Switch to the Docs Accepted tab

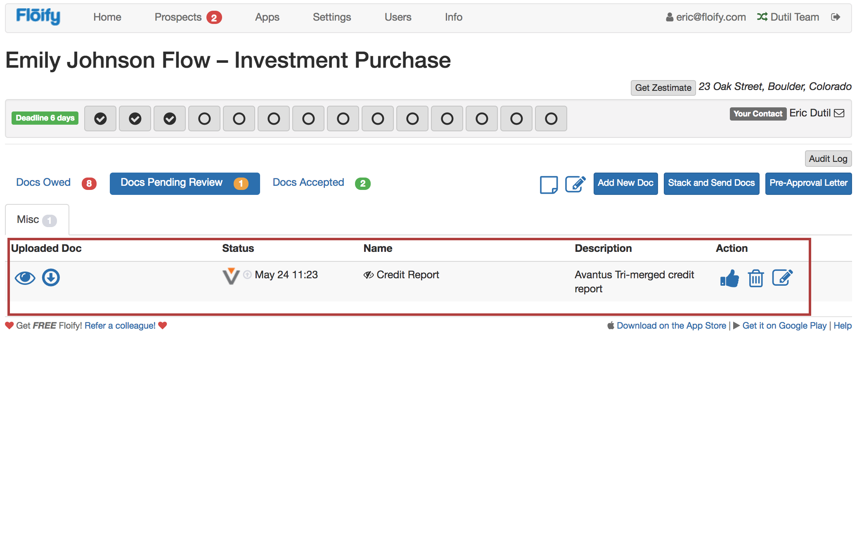pos(308,182)
